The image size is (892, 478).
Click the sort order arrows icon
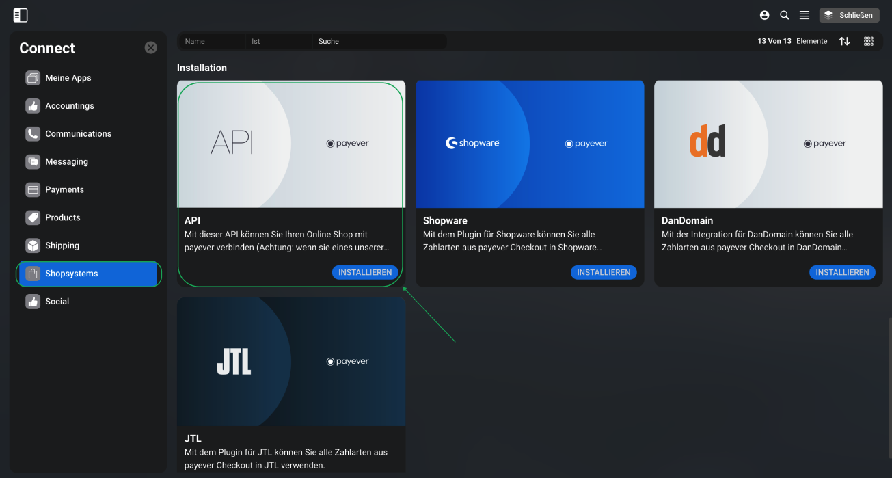click(845, 41)
